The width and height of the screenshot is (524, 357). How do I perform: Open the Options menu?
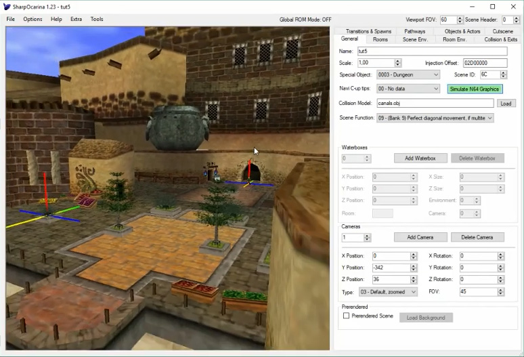pos(32,19)
